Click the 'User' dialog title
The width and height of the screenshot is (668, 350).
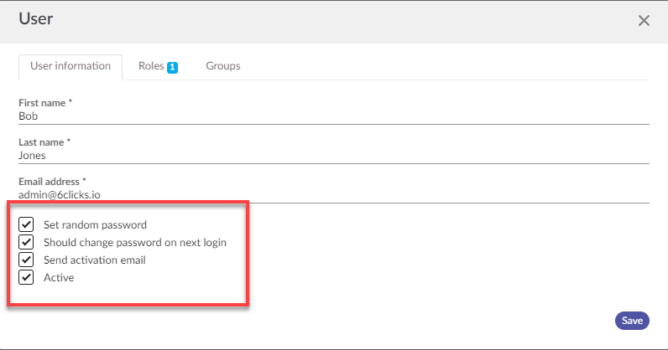(36, 18)
